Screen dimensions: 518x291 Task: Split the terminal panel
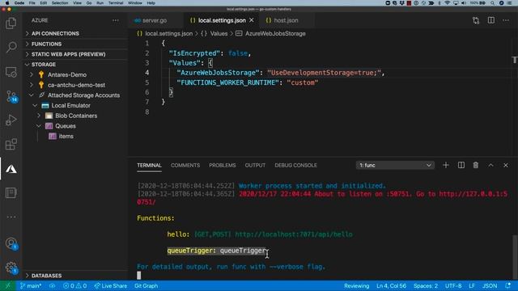click(461, 165)
